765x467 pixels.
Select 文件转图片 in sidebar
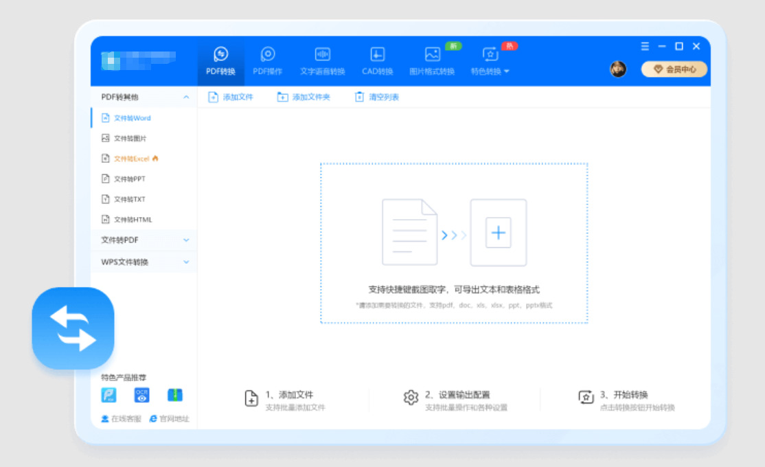144,139
